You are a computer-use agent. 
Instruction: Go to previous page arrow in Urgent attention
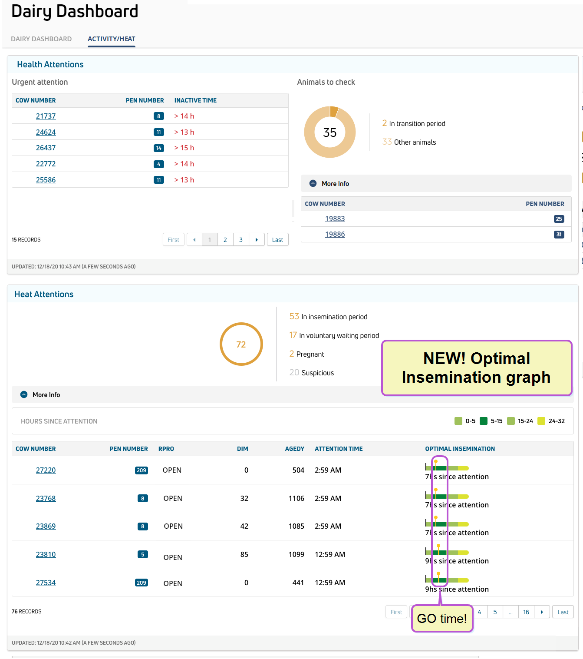[194, 240]
